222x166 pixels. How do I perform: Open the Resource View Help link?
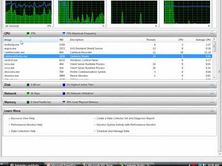click(23, 119)
